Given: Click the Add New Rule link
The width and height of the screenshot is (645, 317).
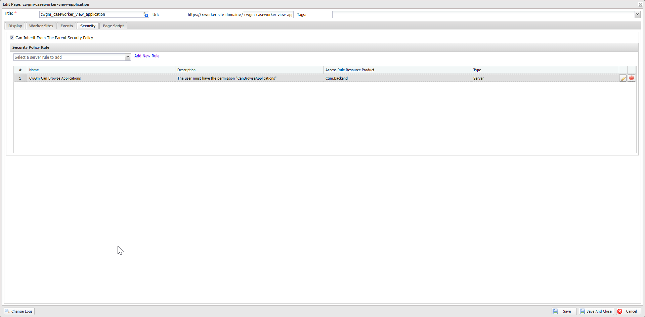Looking at the screenshot, I should click(147, 56).
